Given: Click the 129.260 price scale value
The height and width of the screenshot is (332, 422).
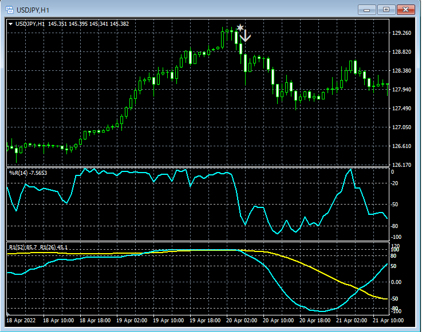Looking at the screenshot, I should coord(401,33).
